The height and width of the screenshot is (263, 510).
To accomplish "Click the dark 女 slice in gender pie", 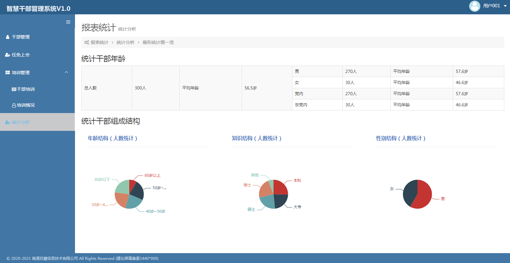I will (410, 192).
